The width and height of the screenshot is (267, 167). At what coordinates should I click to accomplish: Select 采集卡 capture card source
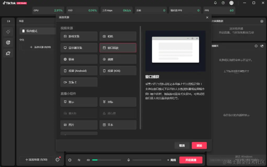pos(79,82)
